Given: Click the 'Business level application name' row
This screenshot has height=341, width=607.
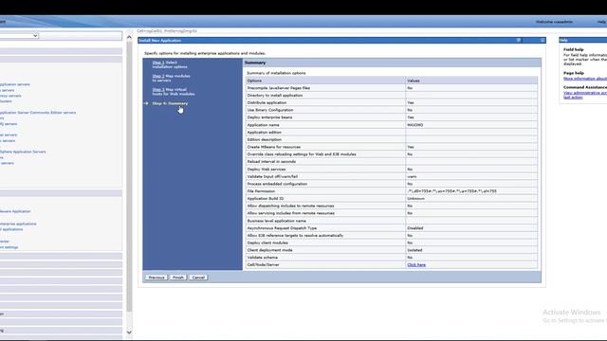Looking at the screenshot, I should [x=392, y=221].
